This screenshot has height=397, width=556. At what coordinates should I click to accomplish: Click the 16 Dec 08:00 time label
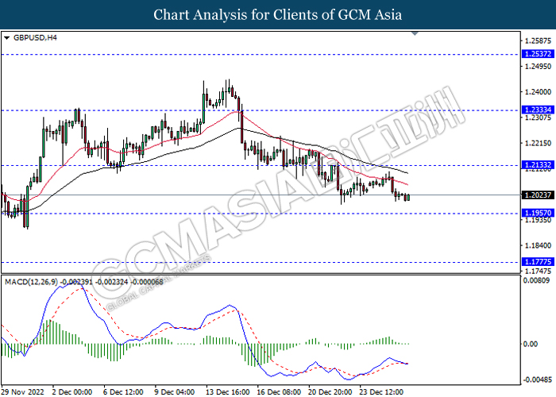point(279,391)
